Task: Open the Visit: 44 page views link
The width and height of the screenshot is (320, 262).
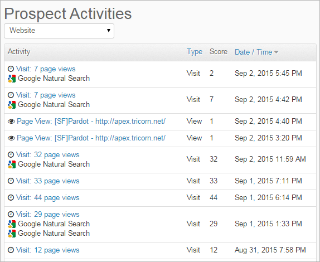Action: coord(47,197)
